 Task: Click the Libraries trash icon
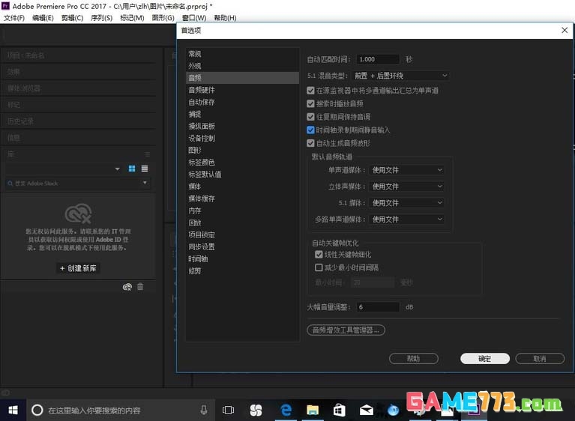click(140, 286)
